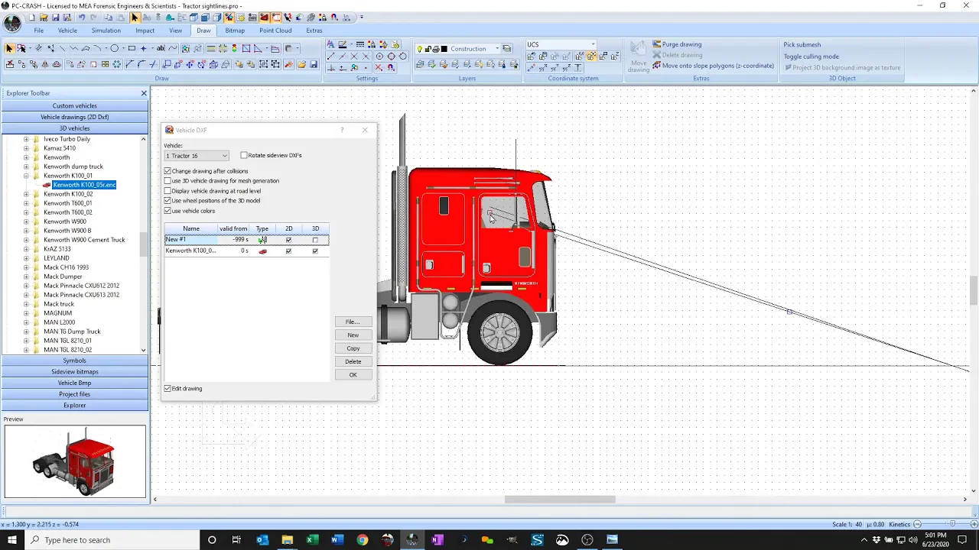Screen dimensions: 979x550
Task: Click the red X delete snap icon in Settings
Action: (x=379, y=67)
